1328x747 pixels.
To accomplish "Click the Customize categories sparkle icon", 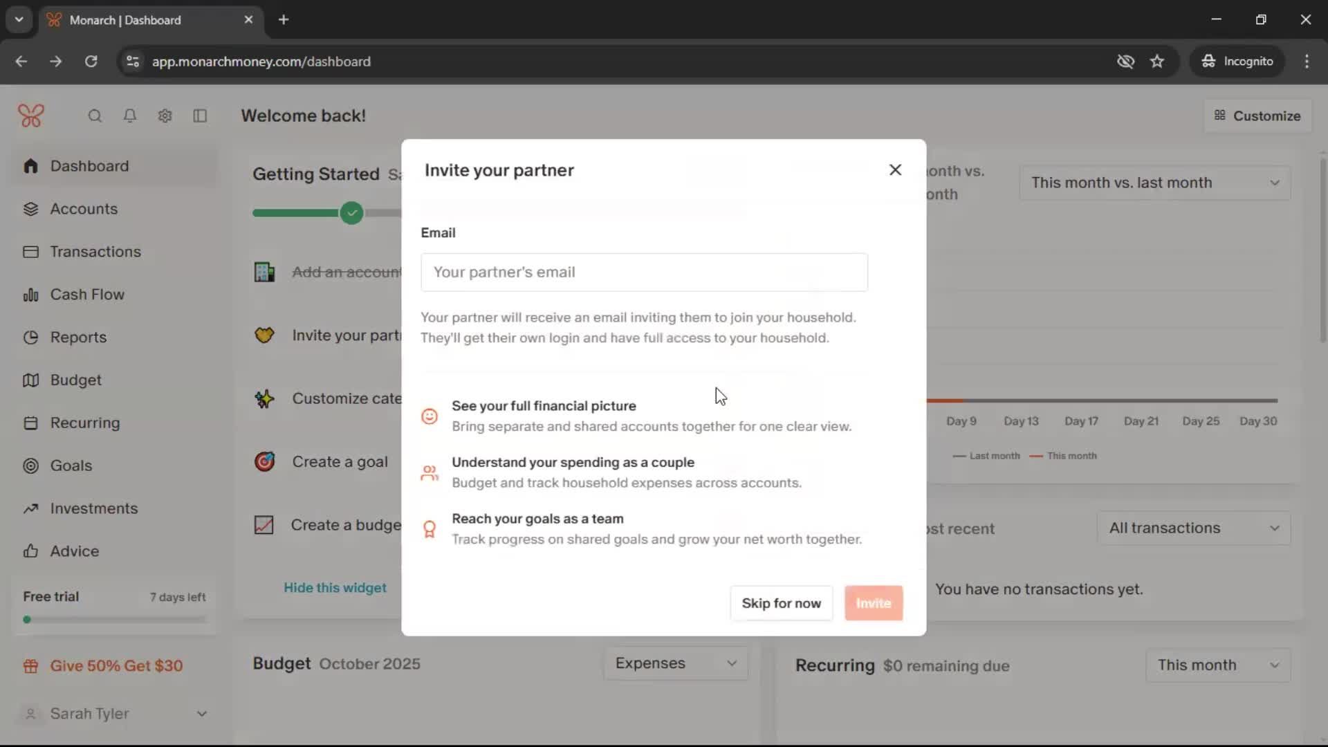I will click(x=264, y=398).
